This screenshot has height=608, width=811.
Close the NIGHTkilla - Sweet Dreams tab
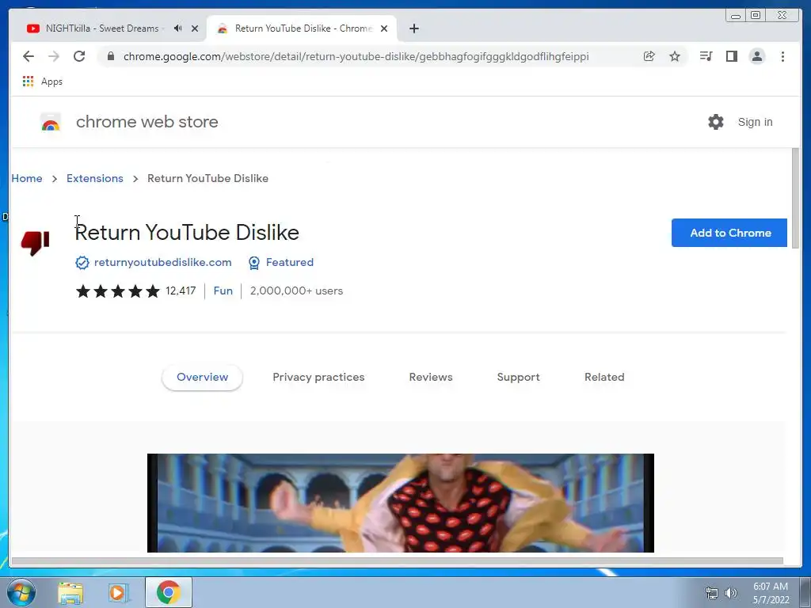click(195, 28)
